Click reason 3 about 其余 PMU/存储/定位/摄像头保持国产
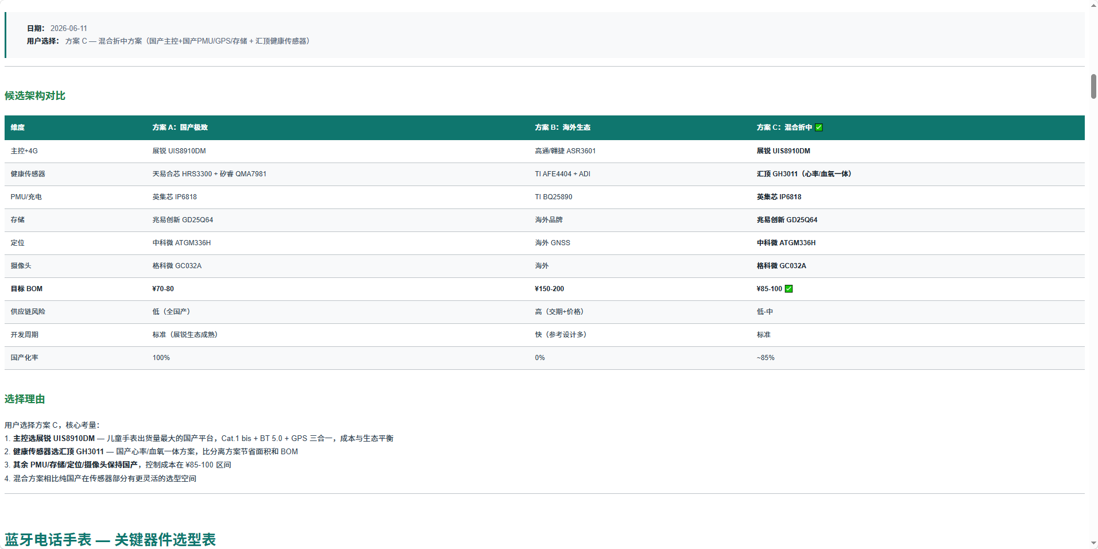 click(x=118, y=465)
